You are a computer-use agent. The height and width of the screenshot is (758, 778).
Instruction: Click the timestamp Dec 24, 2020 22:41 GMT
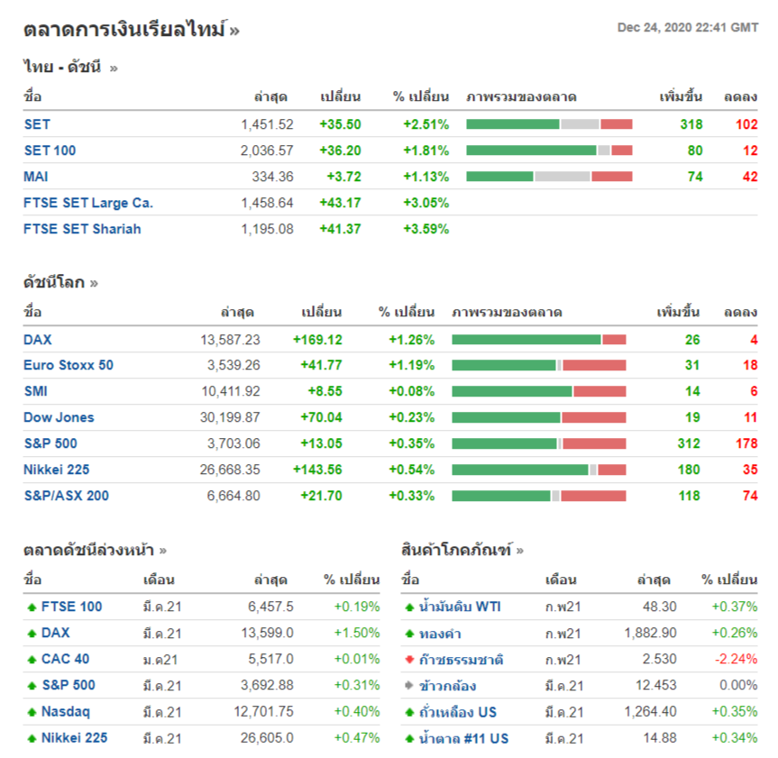(x=688, y=27)
